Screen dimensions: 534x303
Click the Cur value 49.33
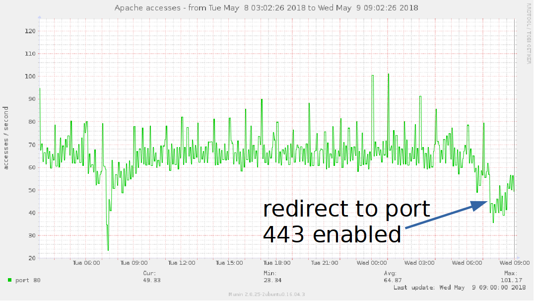pyautogui.click(x=151, y=280)
